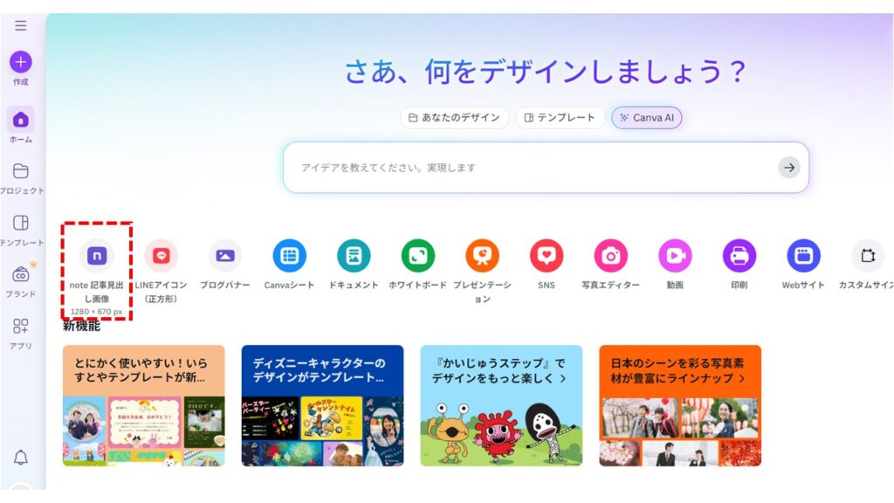The width and height of the screenshot is (894, 503).
Task: Open the note記事見出し画像 design type
Action: click(x=97, y=256)
